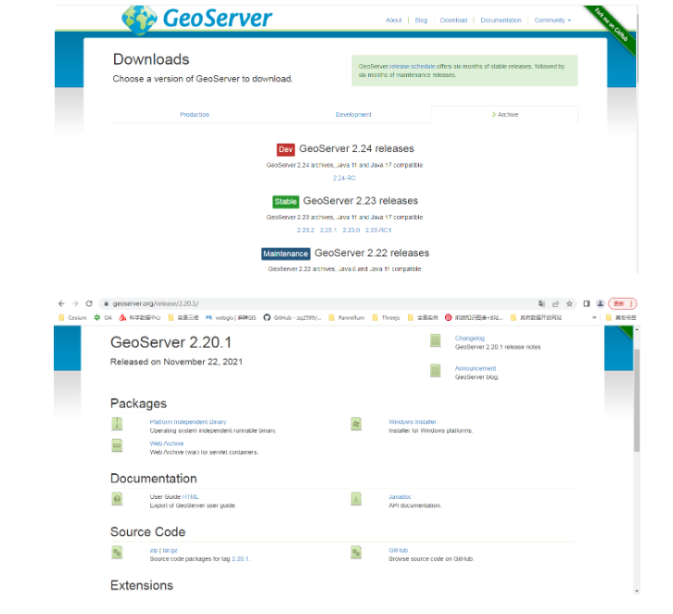Click the Javadoc download icon
The width and height of the screenshot is (673, 614).
click(356, 499)
